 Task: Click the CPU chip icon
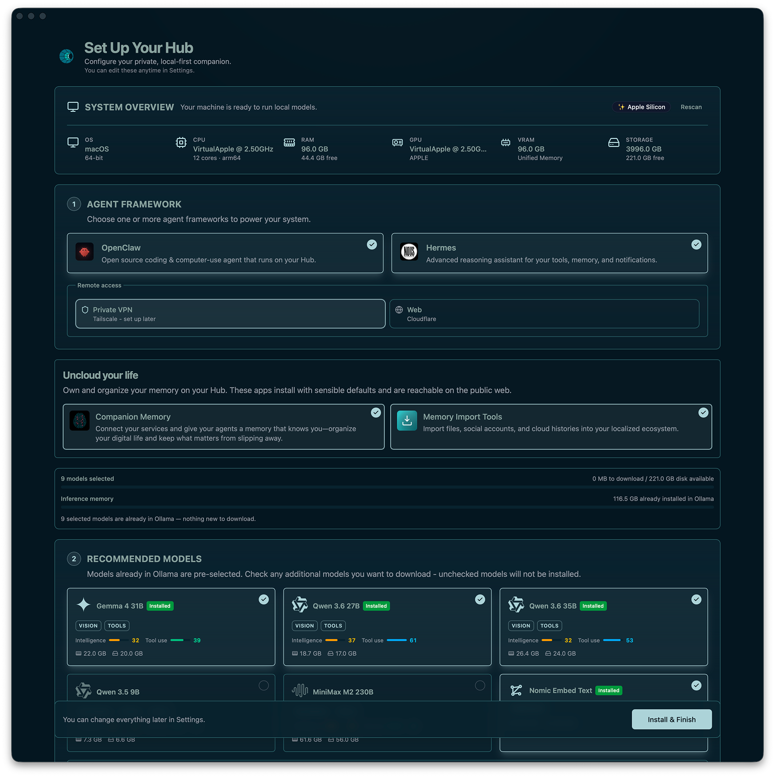click(181, 142)
